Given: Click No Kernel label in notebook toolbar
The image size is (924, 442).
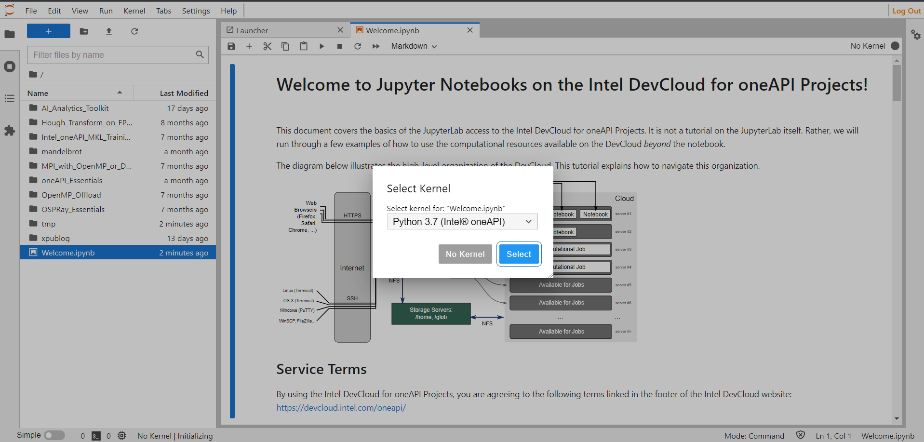Looking at the screenshot, I should [x=868, y=46].
